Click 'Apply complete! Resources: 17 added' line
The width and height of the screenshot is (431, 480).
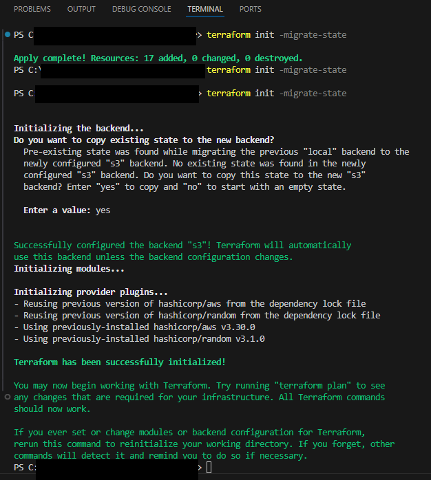158,58
